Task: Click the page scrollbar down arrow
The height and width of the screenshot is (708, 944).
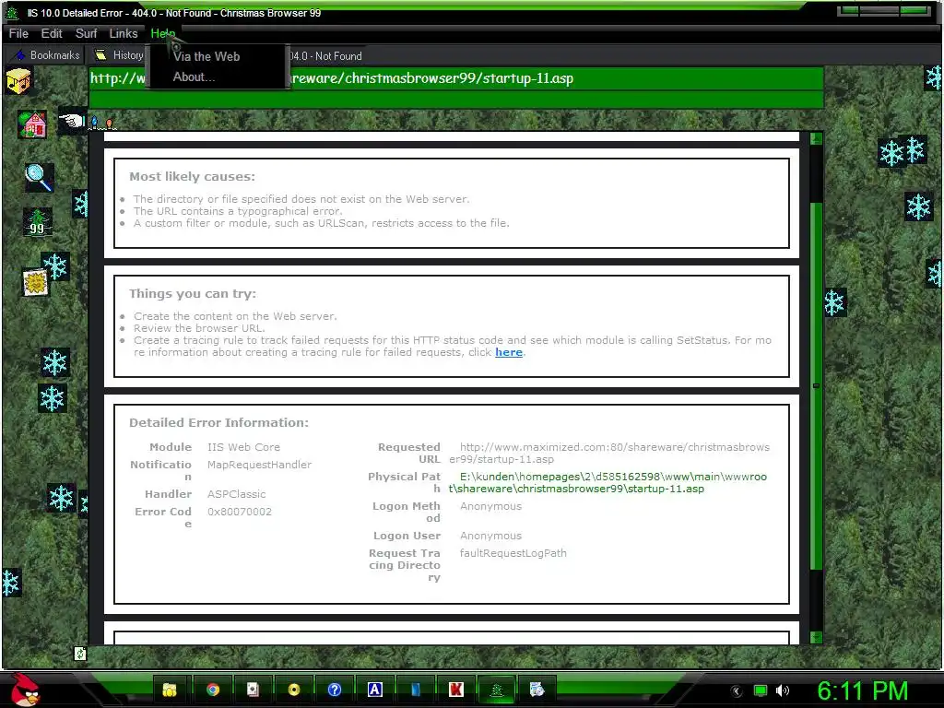Action: click(x=817, y=637)
